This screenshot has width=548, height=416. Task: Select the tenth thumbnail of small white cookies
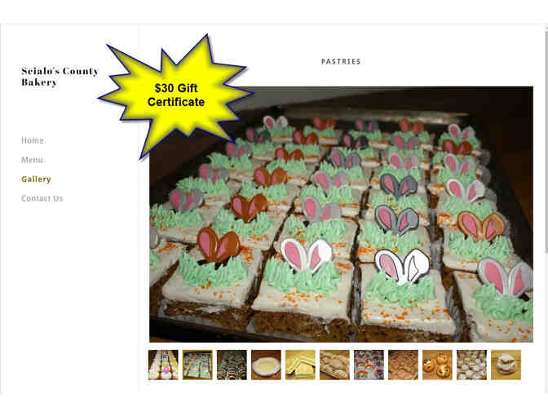tap(471, 365)
